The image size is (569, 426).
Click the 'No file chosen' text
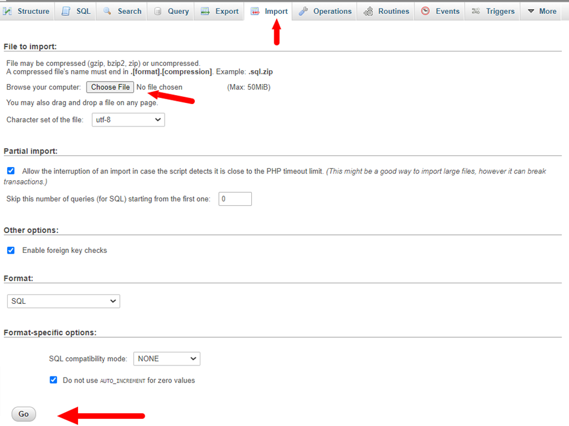tap(159, 87)
